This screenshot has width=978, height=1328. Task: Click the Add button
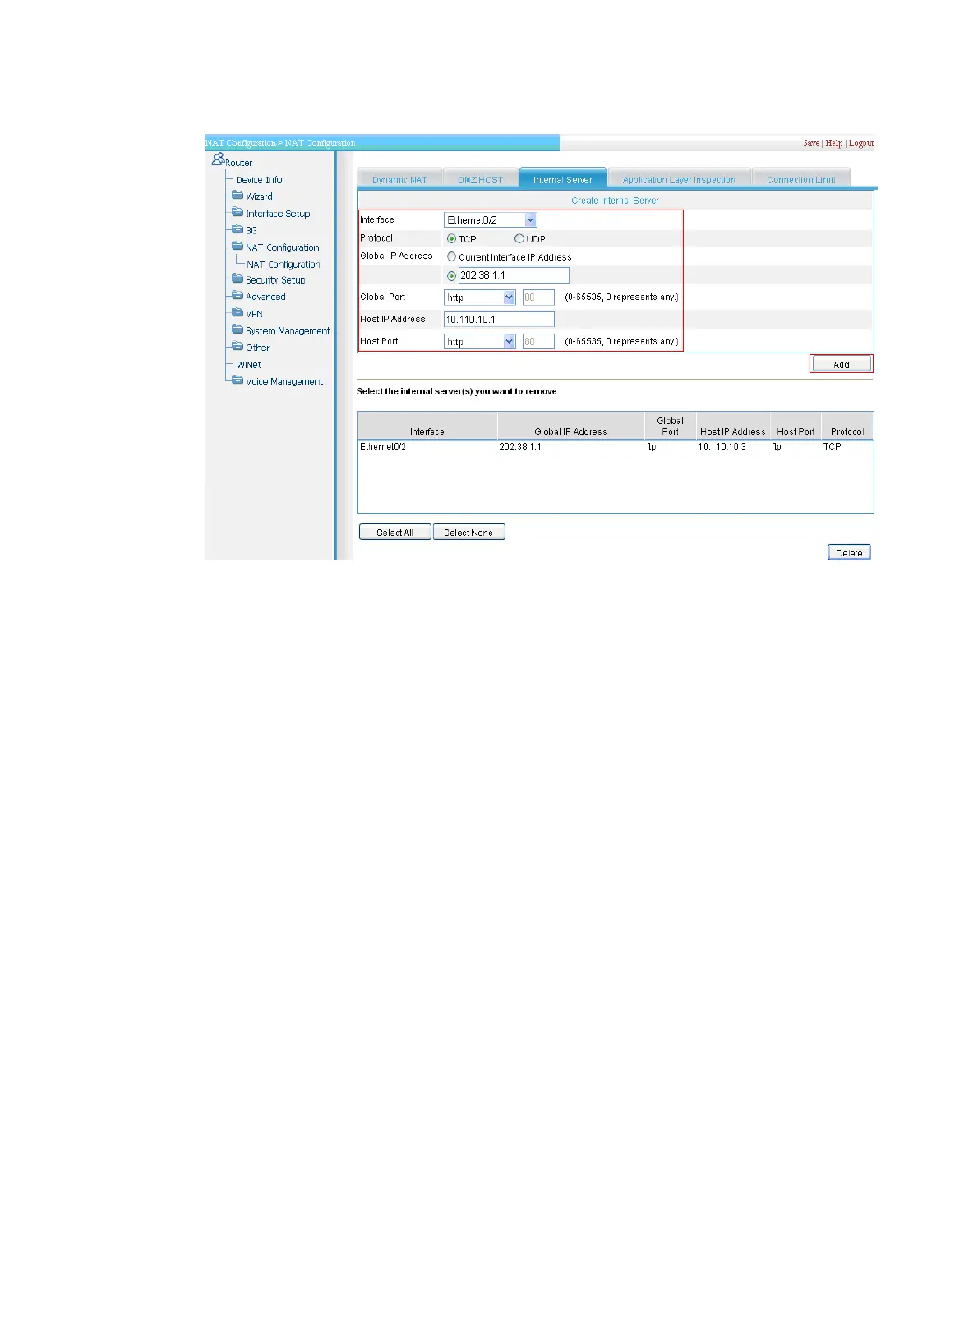point(842,364)
